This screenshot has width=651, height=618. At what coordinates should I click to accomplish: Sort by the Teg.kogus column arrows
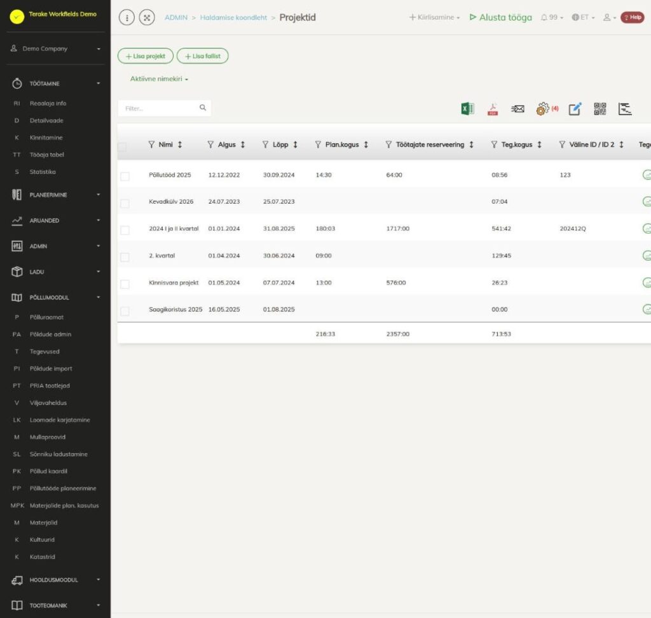[x=539, y=144]
